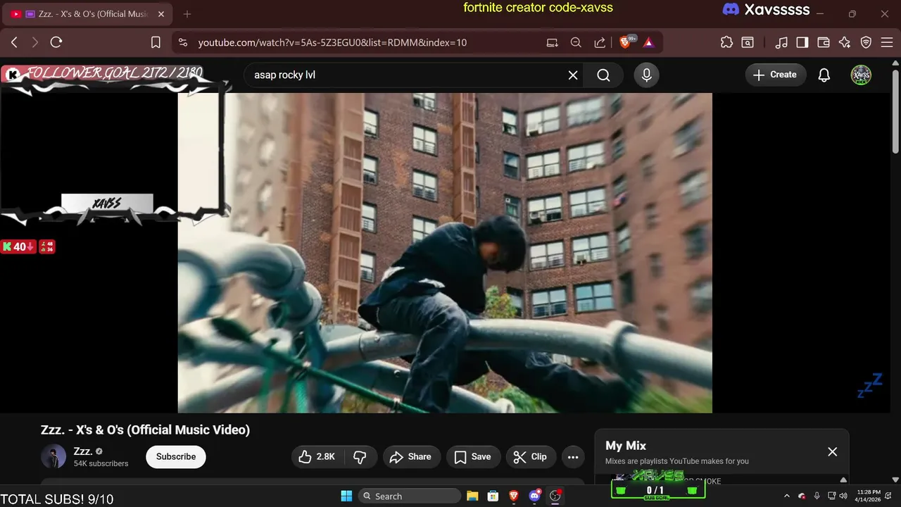This screenshot has width=901, height=507.
Task: Subscribe to the Zzz. channel
Action: pos(176,457)
